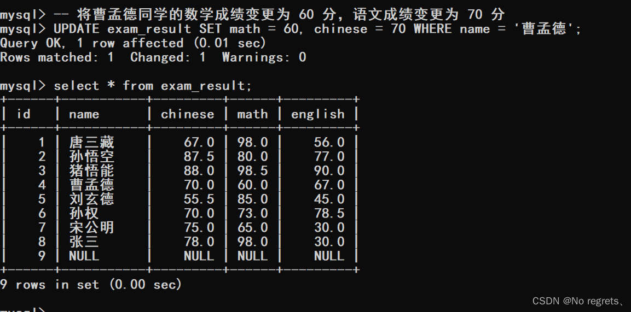Click 孙悟空's math score 80.0

(x=252, y=157)
